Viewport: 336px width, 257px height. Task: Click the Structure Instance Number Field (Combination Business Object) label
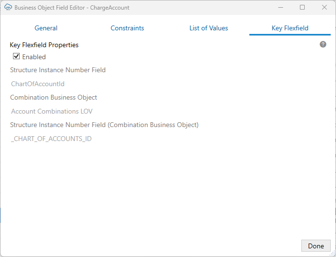[x=104, y=125]
